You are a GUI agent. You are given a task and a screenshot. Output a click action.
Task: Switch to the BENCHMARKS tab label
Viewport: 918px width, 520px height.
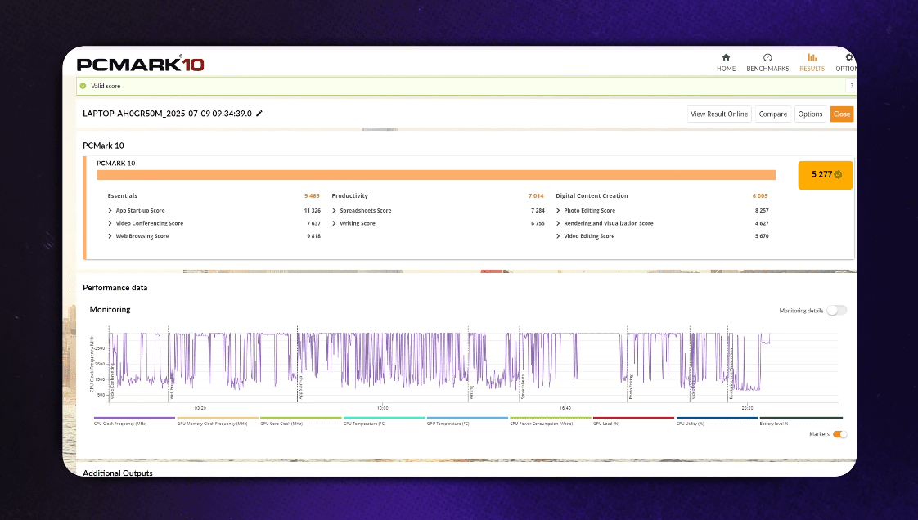[767, 69]
